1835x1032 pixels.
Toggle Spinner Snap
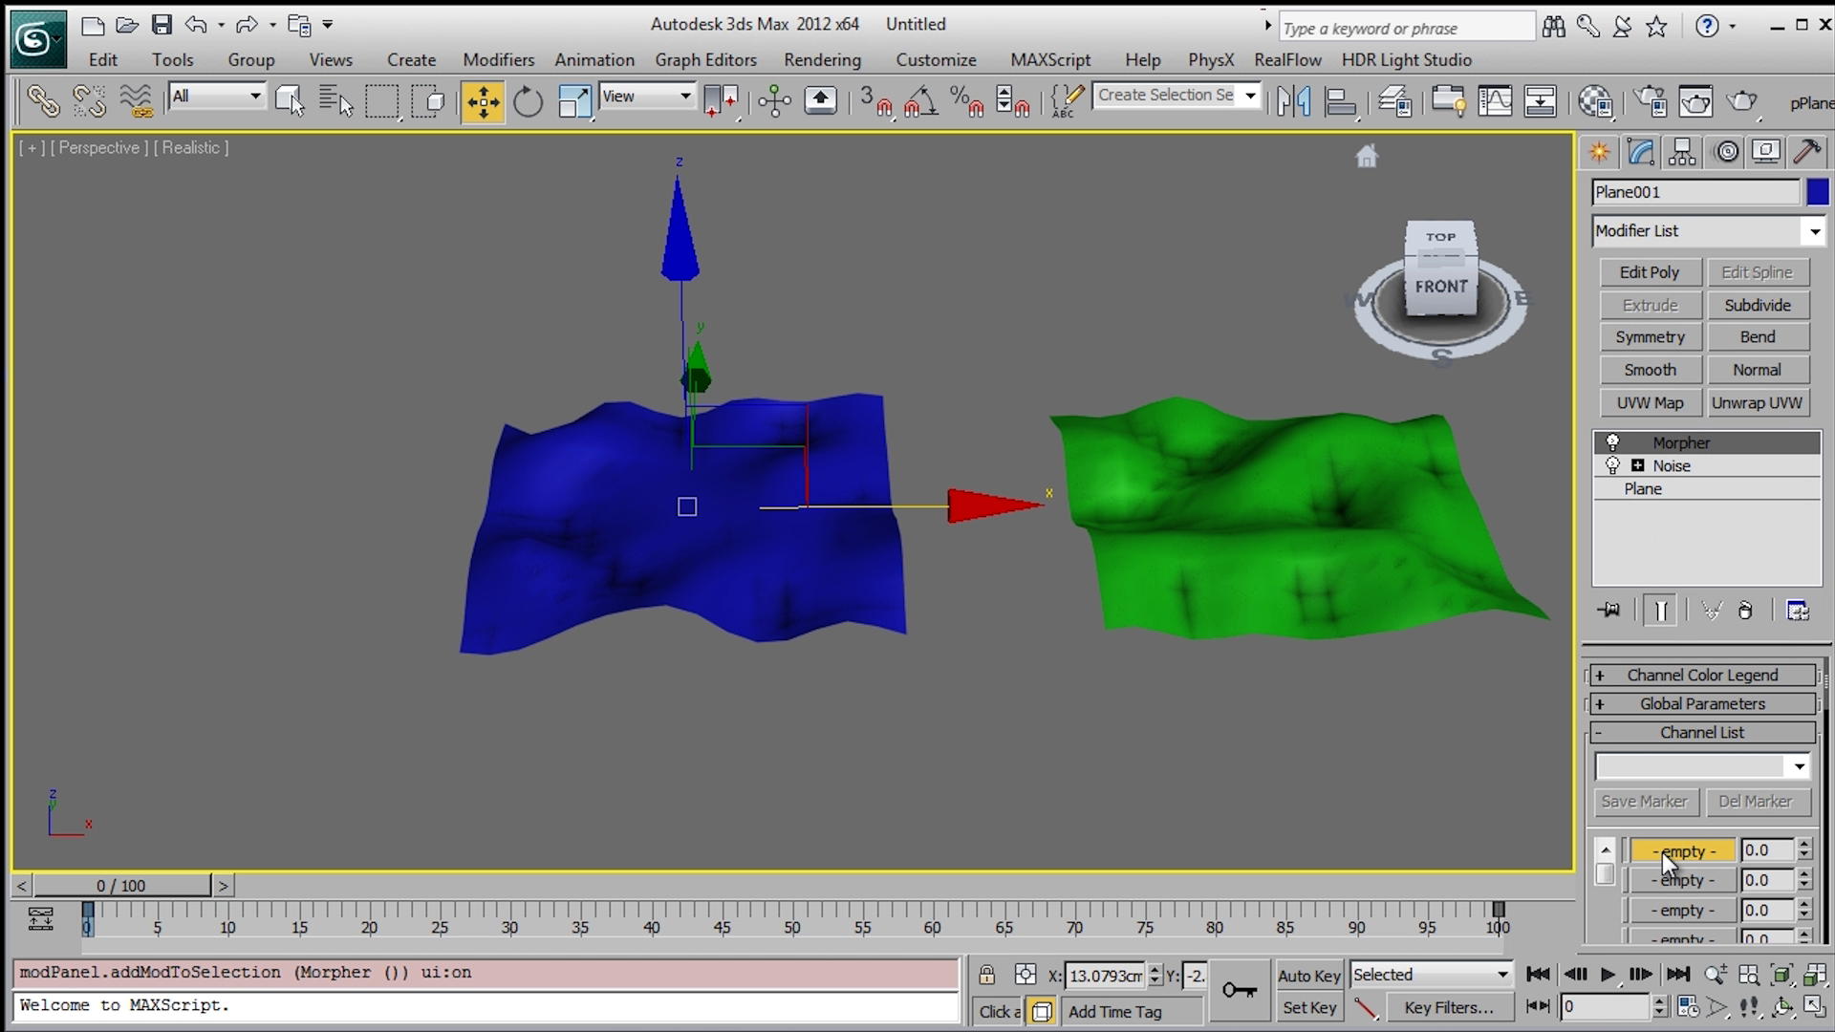click(1012, 101)
